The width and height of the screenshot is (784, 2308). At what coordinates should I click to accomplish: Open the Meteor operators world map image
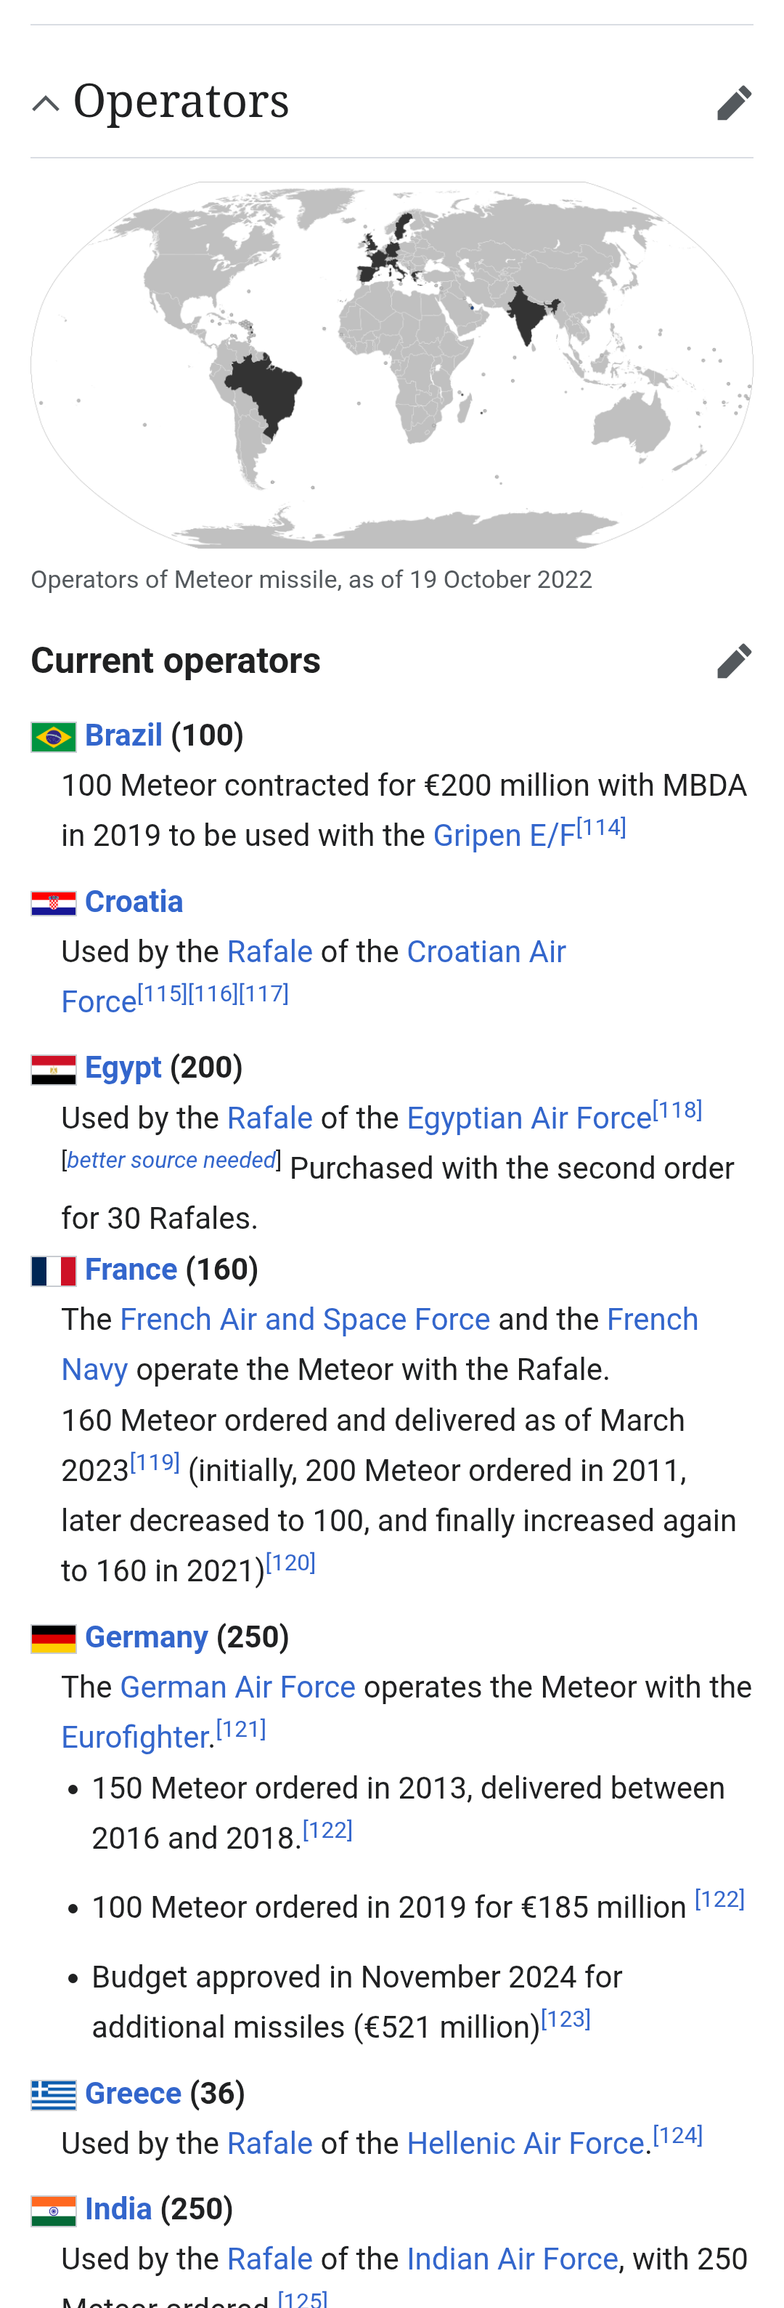tap(392, 365)
